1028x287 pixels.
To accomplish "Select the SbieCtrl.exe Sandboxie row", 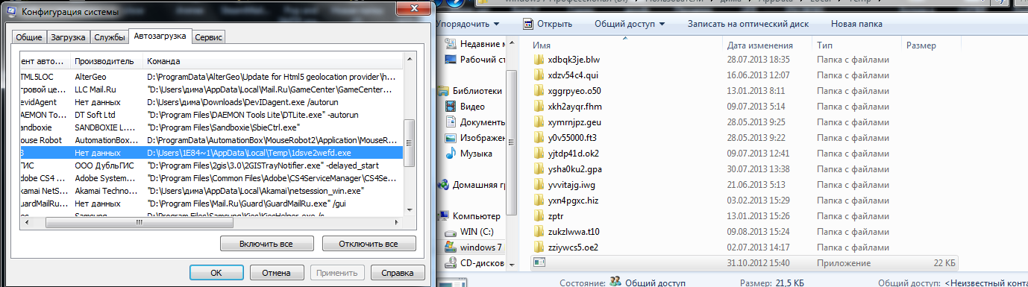I will tap(210, 127).
